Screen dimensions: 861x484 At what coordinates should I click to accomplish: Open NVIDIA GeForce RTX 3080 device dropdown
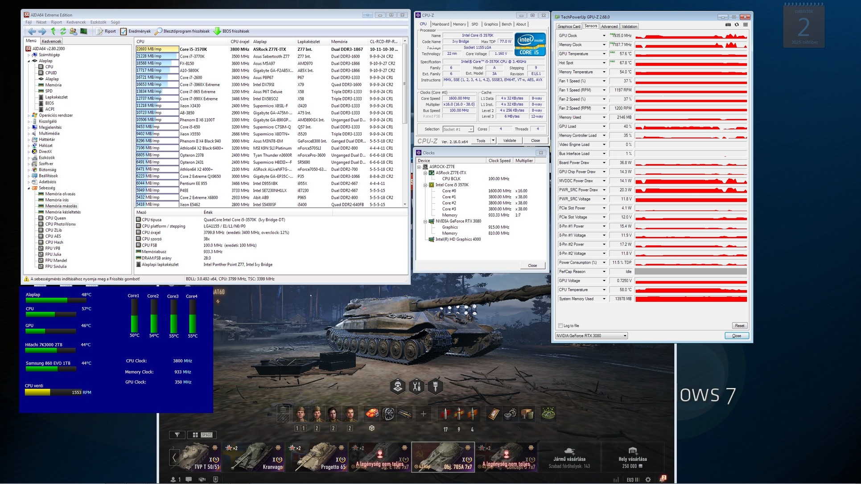point(625,336)
